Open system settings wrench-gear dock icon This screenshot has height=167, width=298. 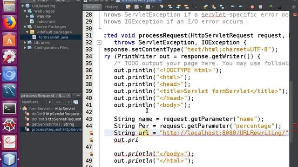tap(9, 57)
